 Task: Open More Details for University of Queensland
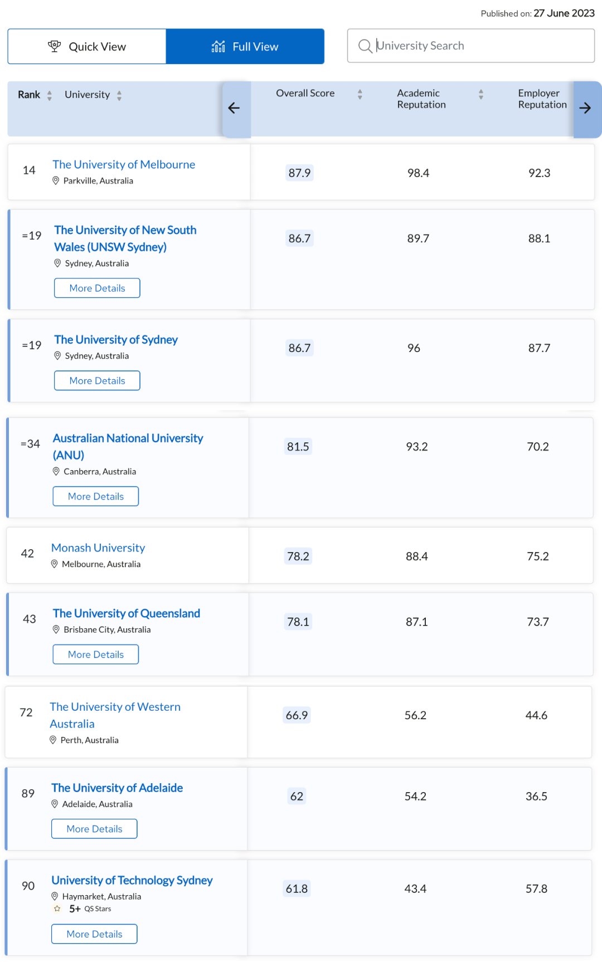(x=96, y=655)
